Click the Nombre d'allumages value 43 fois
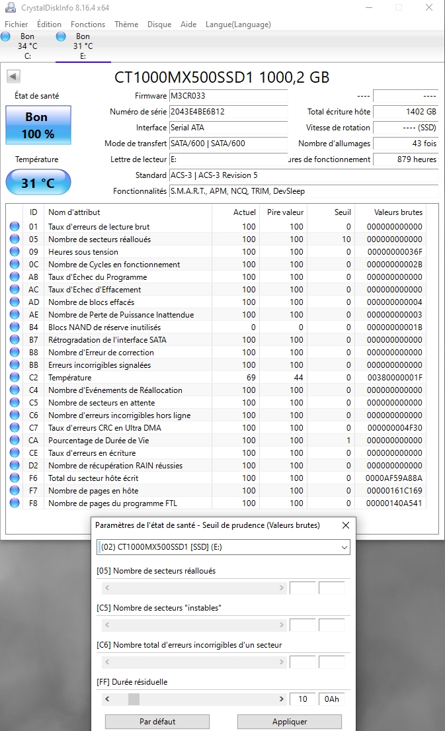The width and height of the screenshot is (445, 731). point(406,143)
